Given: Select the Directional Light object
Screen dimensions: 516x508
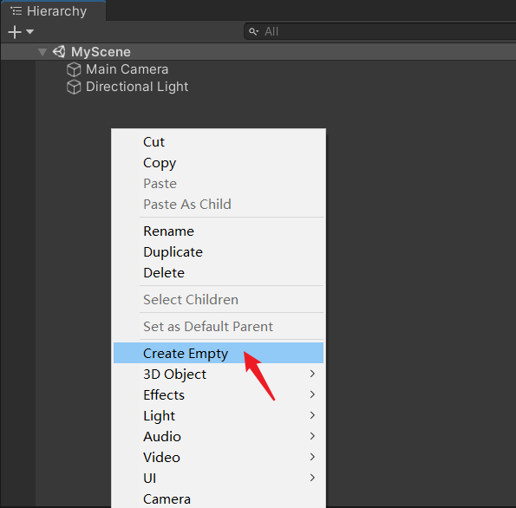Looking at the screenshot, I should [137, 87].
